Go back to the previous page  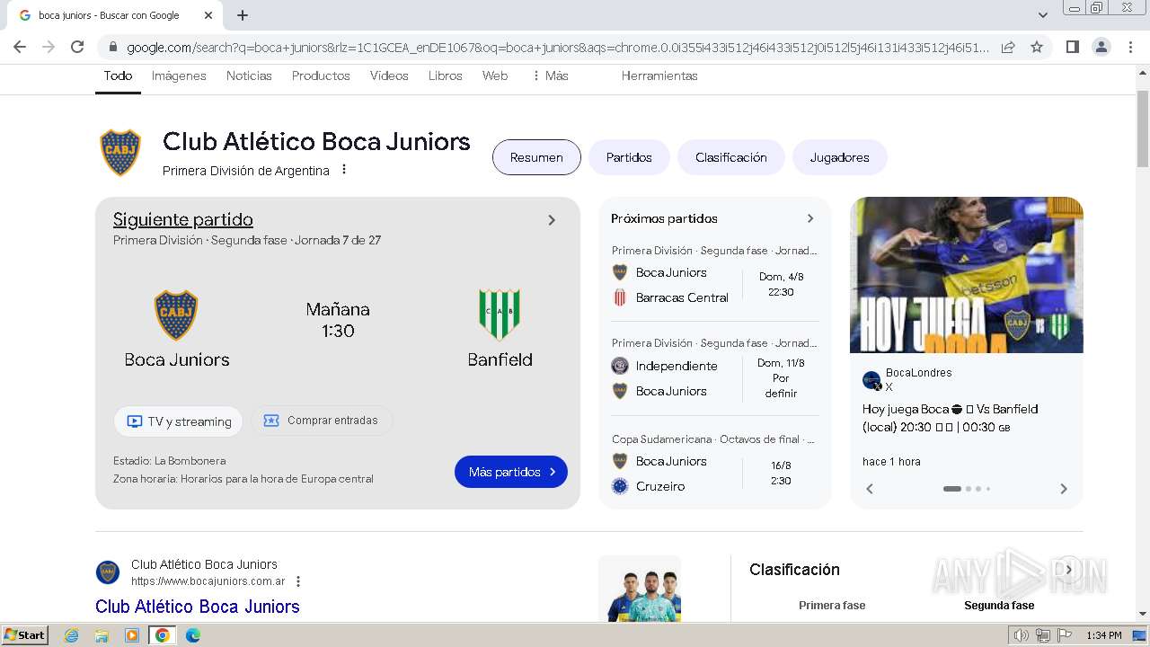[x=20, y=47]
